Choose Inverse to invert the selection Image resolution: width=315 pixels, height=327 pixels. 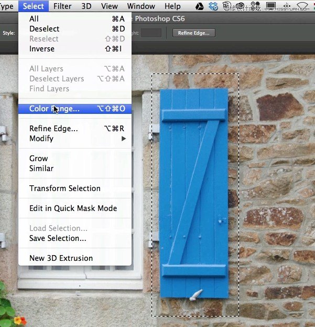tap(42, 49)
